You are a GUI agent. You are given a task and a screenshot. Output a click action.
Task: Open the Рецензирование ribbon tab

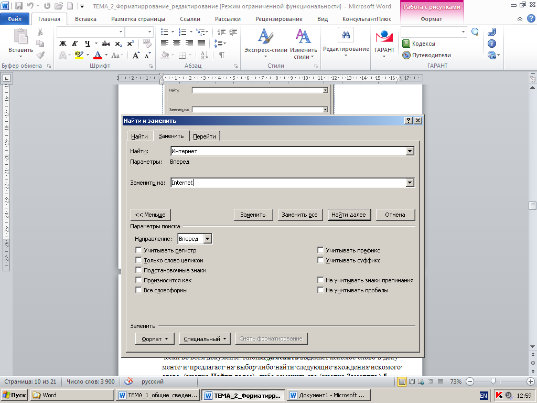coord(279,19)
